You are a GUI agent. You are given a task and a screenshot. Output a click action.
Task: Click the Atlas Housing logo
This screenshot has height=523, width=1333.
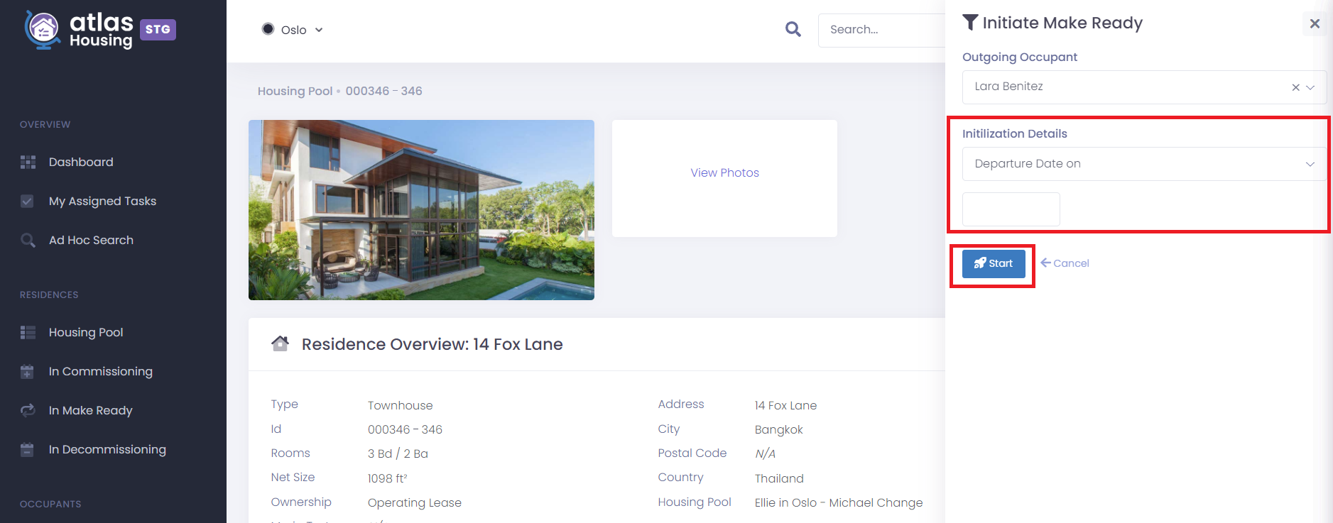[x=79, y=30]
